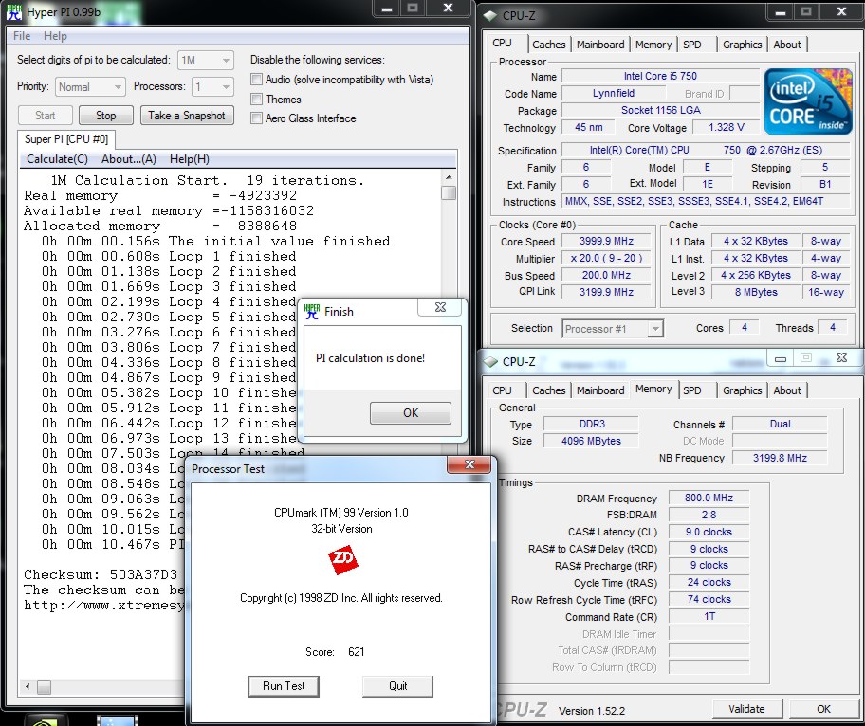The height and width of the screenshot is (726, 865).
Task: Click the Hyper PI icon in Finish dialog title
Action: tap(312, 312)
